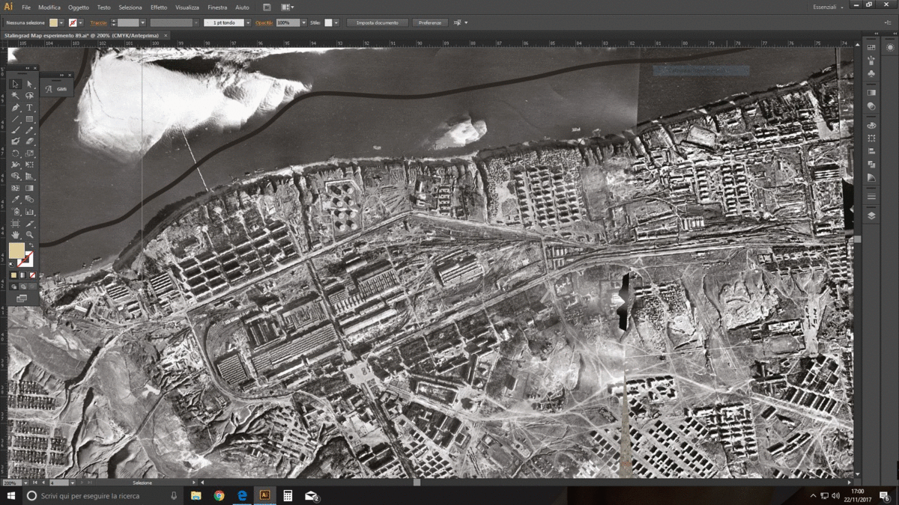Enable Draw Behind mode
Screen dimensions: 899x505
[22, 286]
